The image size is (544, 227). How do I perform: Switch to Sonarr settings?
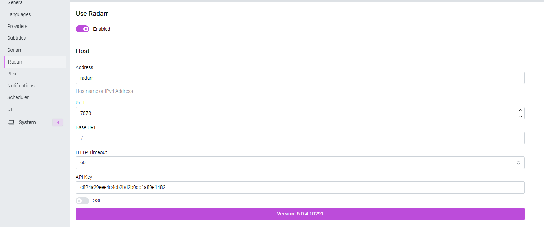[x=15, y=50]
